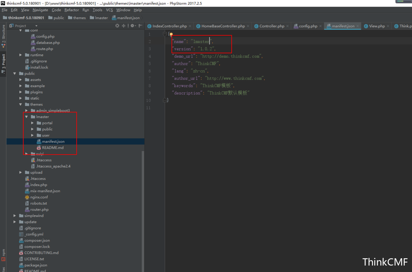Image resolution: width=412 pixels, height=272 pixels.
Task: Toggle the 1: Project side tab
Action: (3, 64)
